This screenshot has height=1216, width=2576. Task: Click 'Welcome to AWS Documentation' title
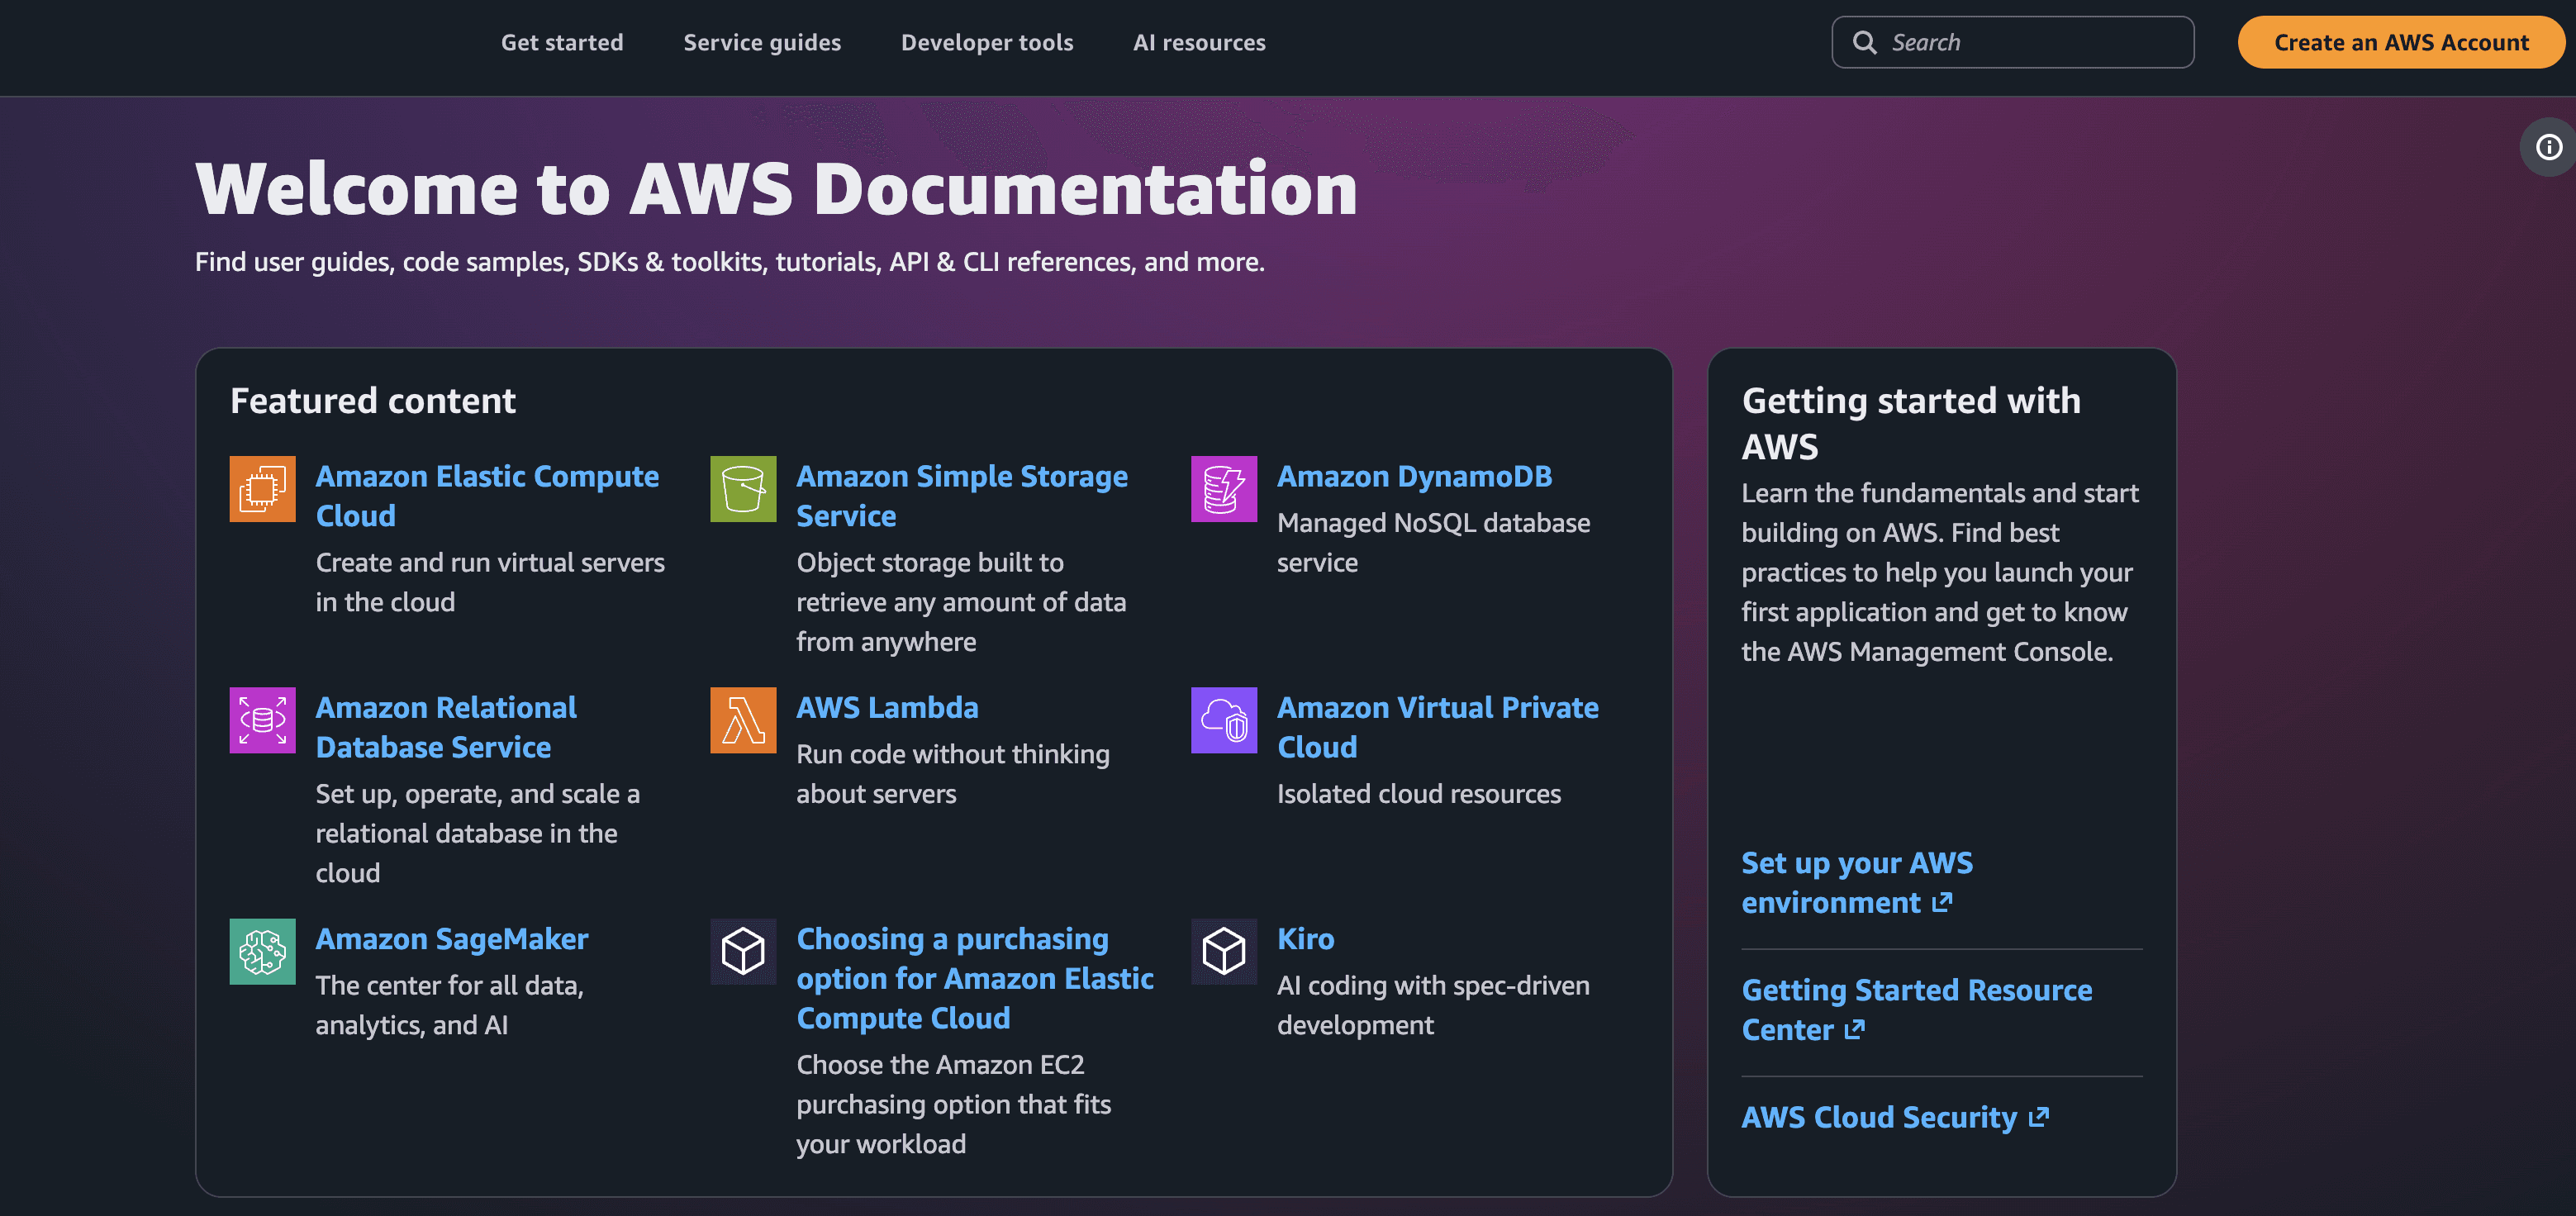pyautogui.click(x=776, y=188)
